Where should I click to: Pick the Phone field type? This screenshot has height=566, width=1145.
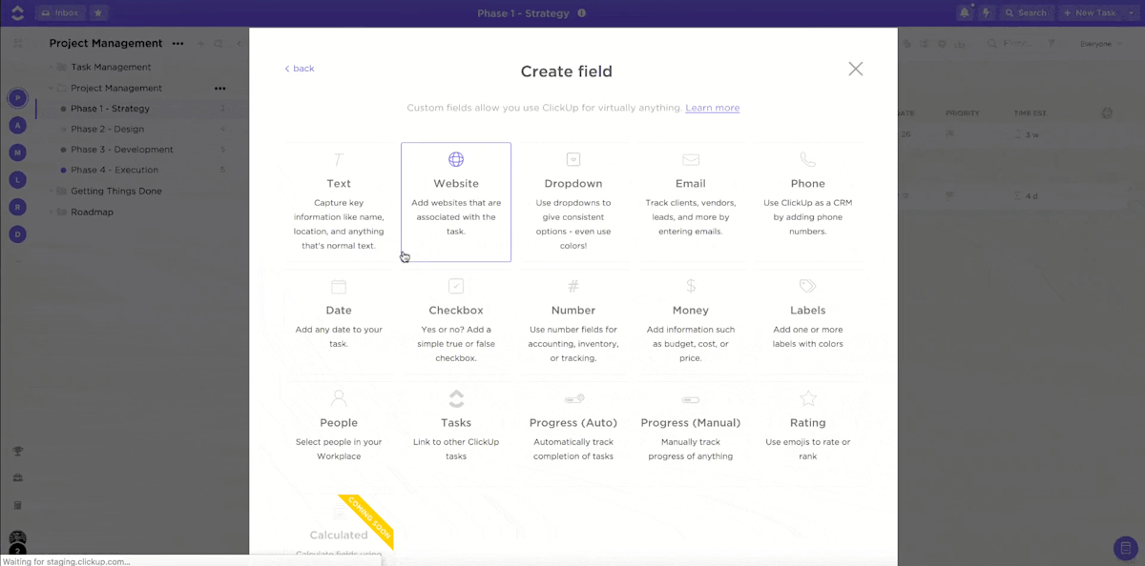(x=807, y=201)
